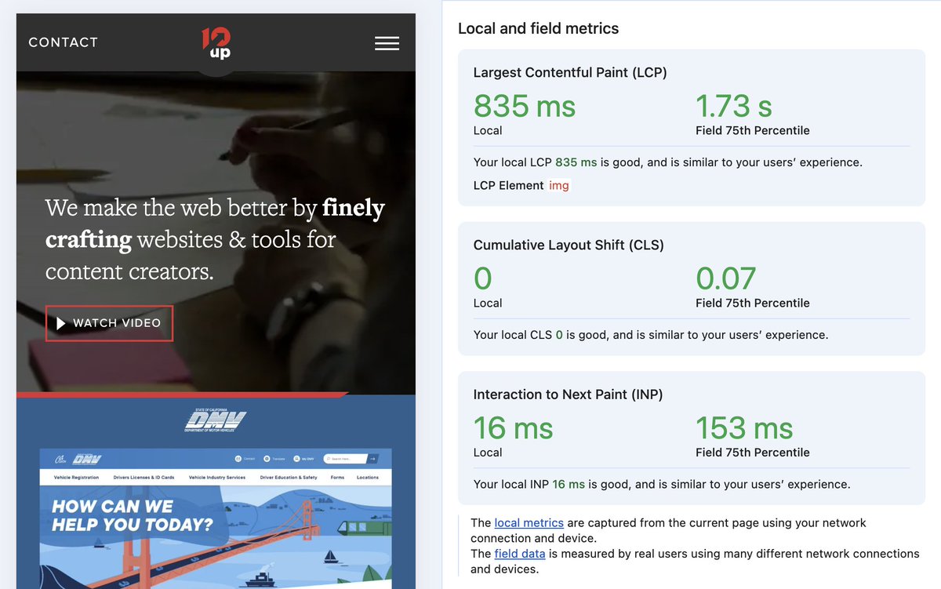Open the Locations menu item
The height and width of the screenshot is (589, 941).
pyautogui.click(x=369, y=478)
